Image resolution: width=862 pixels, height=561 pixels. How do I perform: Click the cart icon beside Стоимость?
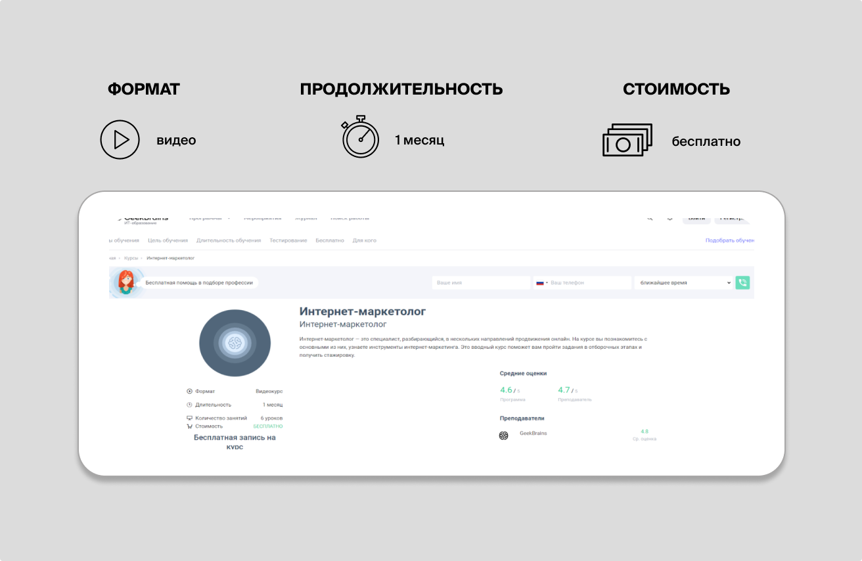[x=189, y=426]
